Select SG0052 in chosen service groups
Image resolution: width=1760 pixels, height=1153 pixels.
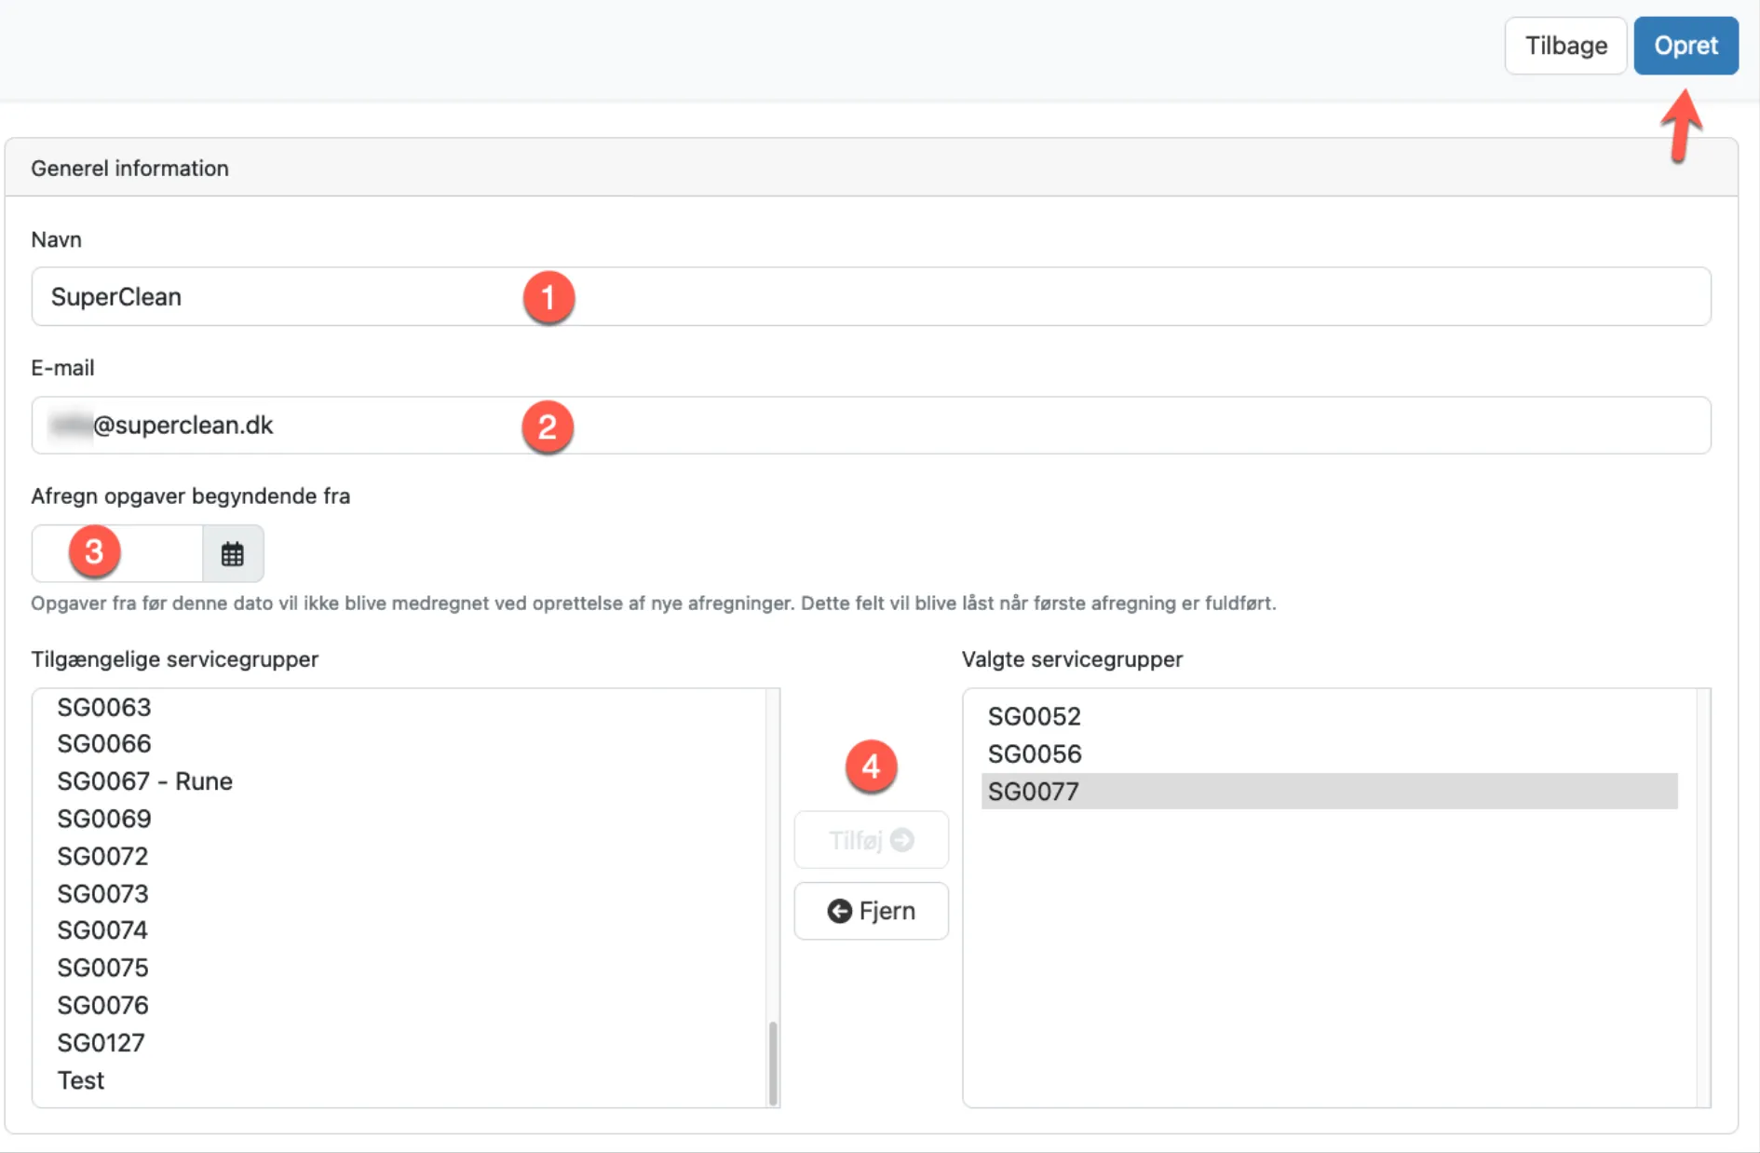coord(1035,717)
